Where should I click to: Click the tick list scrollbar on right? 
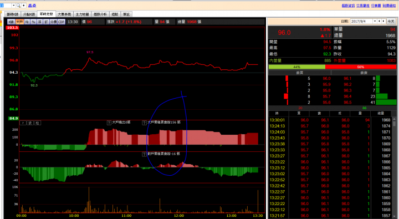pyautogui.click(x=394, y=168)
